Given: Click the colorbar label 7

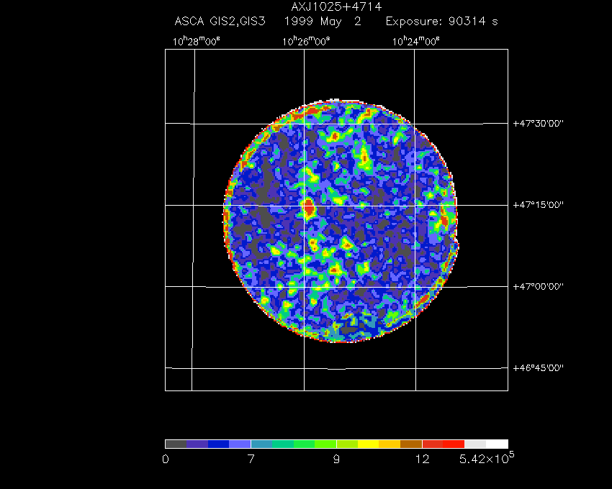Looking at the screenshot, I should 251,460.
